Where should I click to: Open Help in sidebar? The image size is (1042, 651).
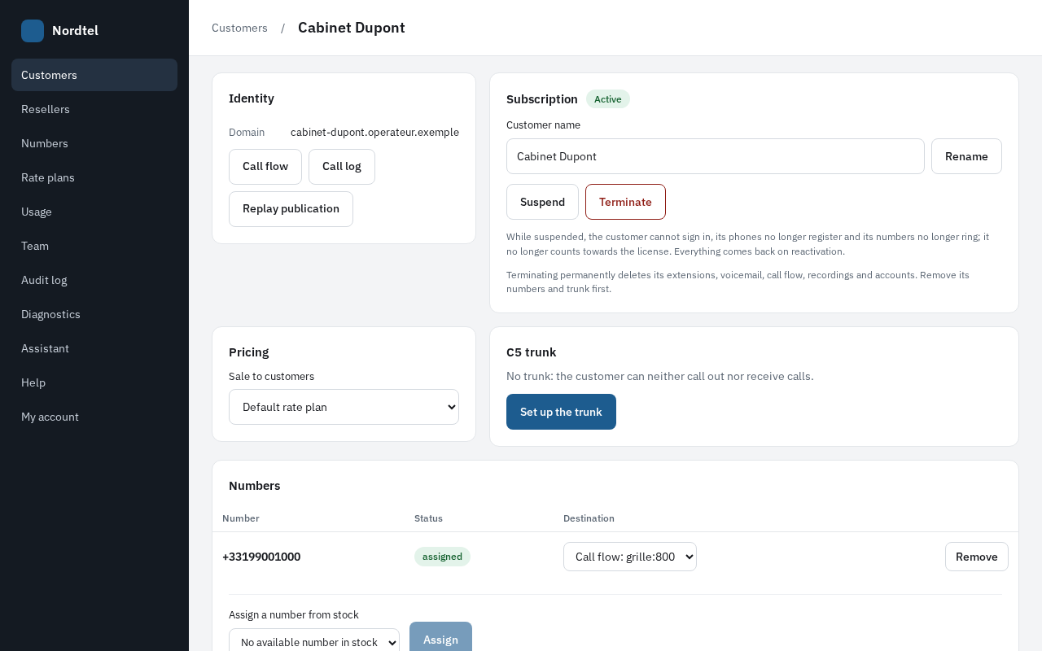pos(94,382)
